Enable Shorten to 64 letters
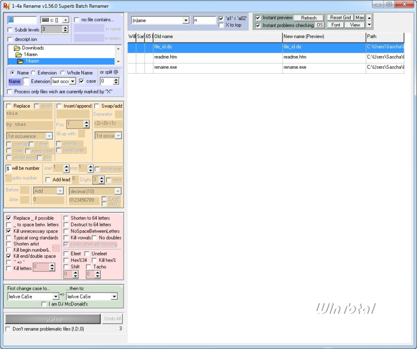The height and width of the screenshot is (349, 417). (x=66, y=218)
